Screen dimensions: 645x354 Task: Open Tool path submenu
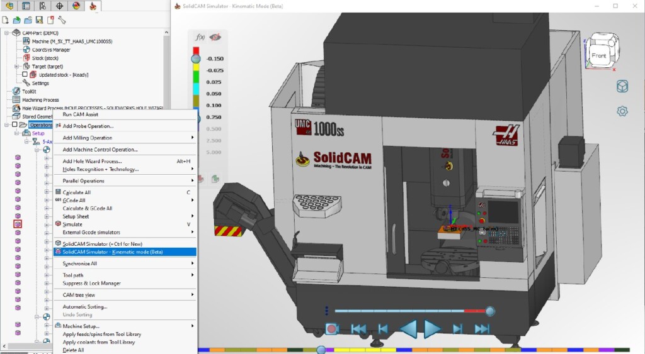[x=125, y=275]
